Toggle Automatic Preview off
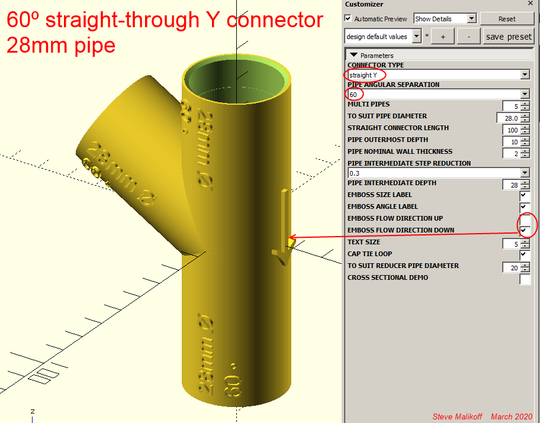This screenshot has width=540, height=423. tap(349, 18)
